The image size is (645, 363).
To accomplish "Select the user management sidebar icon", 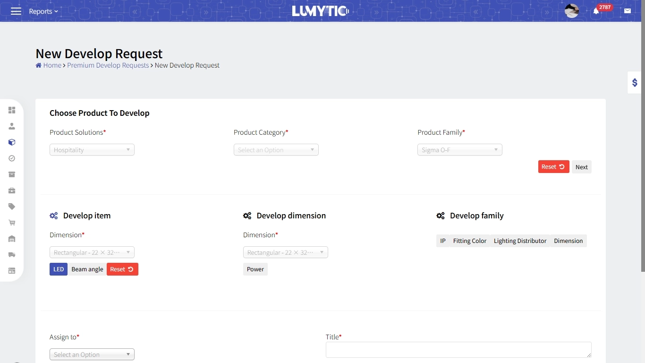I will 12,126.
